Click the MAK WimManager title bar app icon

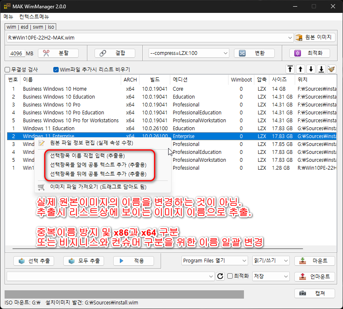pos(7,6)
